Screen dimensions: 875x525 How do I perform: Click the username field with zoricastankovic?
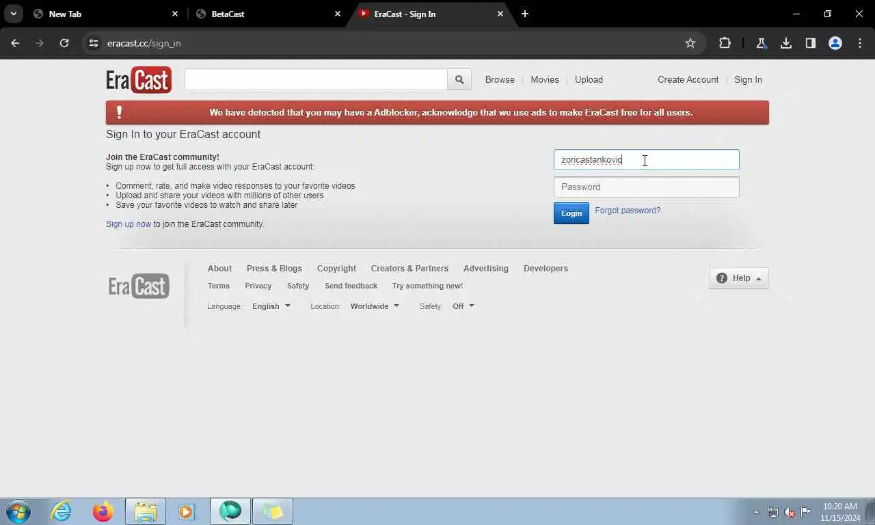click(x=646, y=160)
